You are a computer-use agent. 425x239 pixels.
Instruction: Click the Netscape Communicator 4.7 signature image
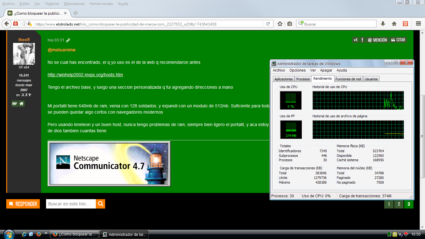click(109, 164)
